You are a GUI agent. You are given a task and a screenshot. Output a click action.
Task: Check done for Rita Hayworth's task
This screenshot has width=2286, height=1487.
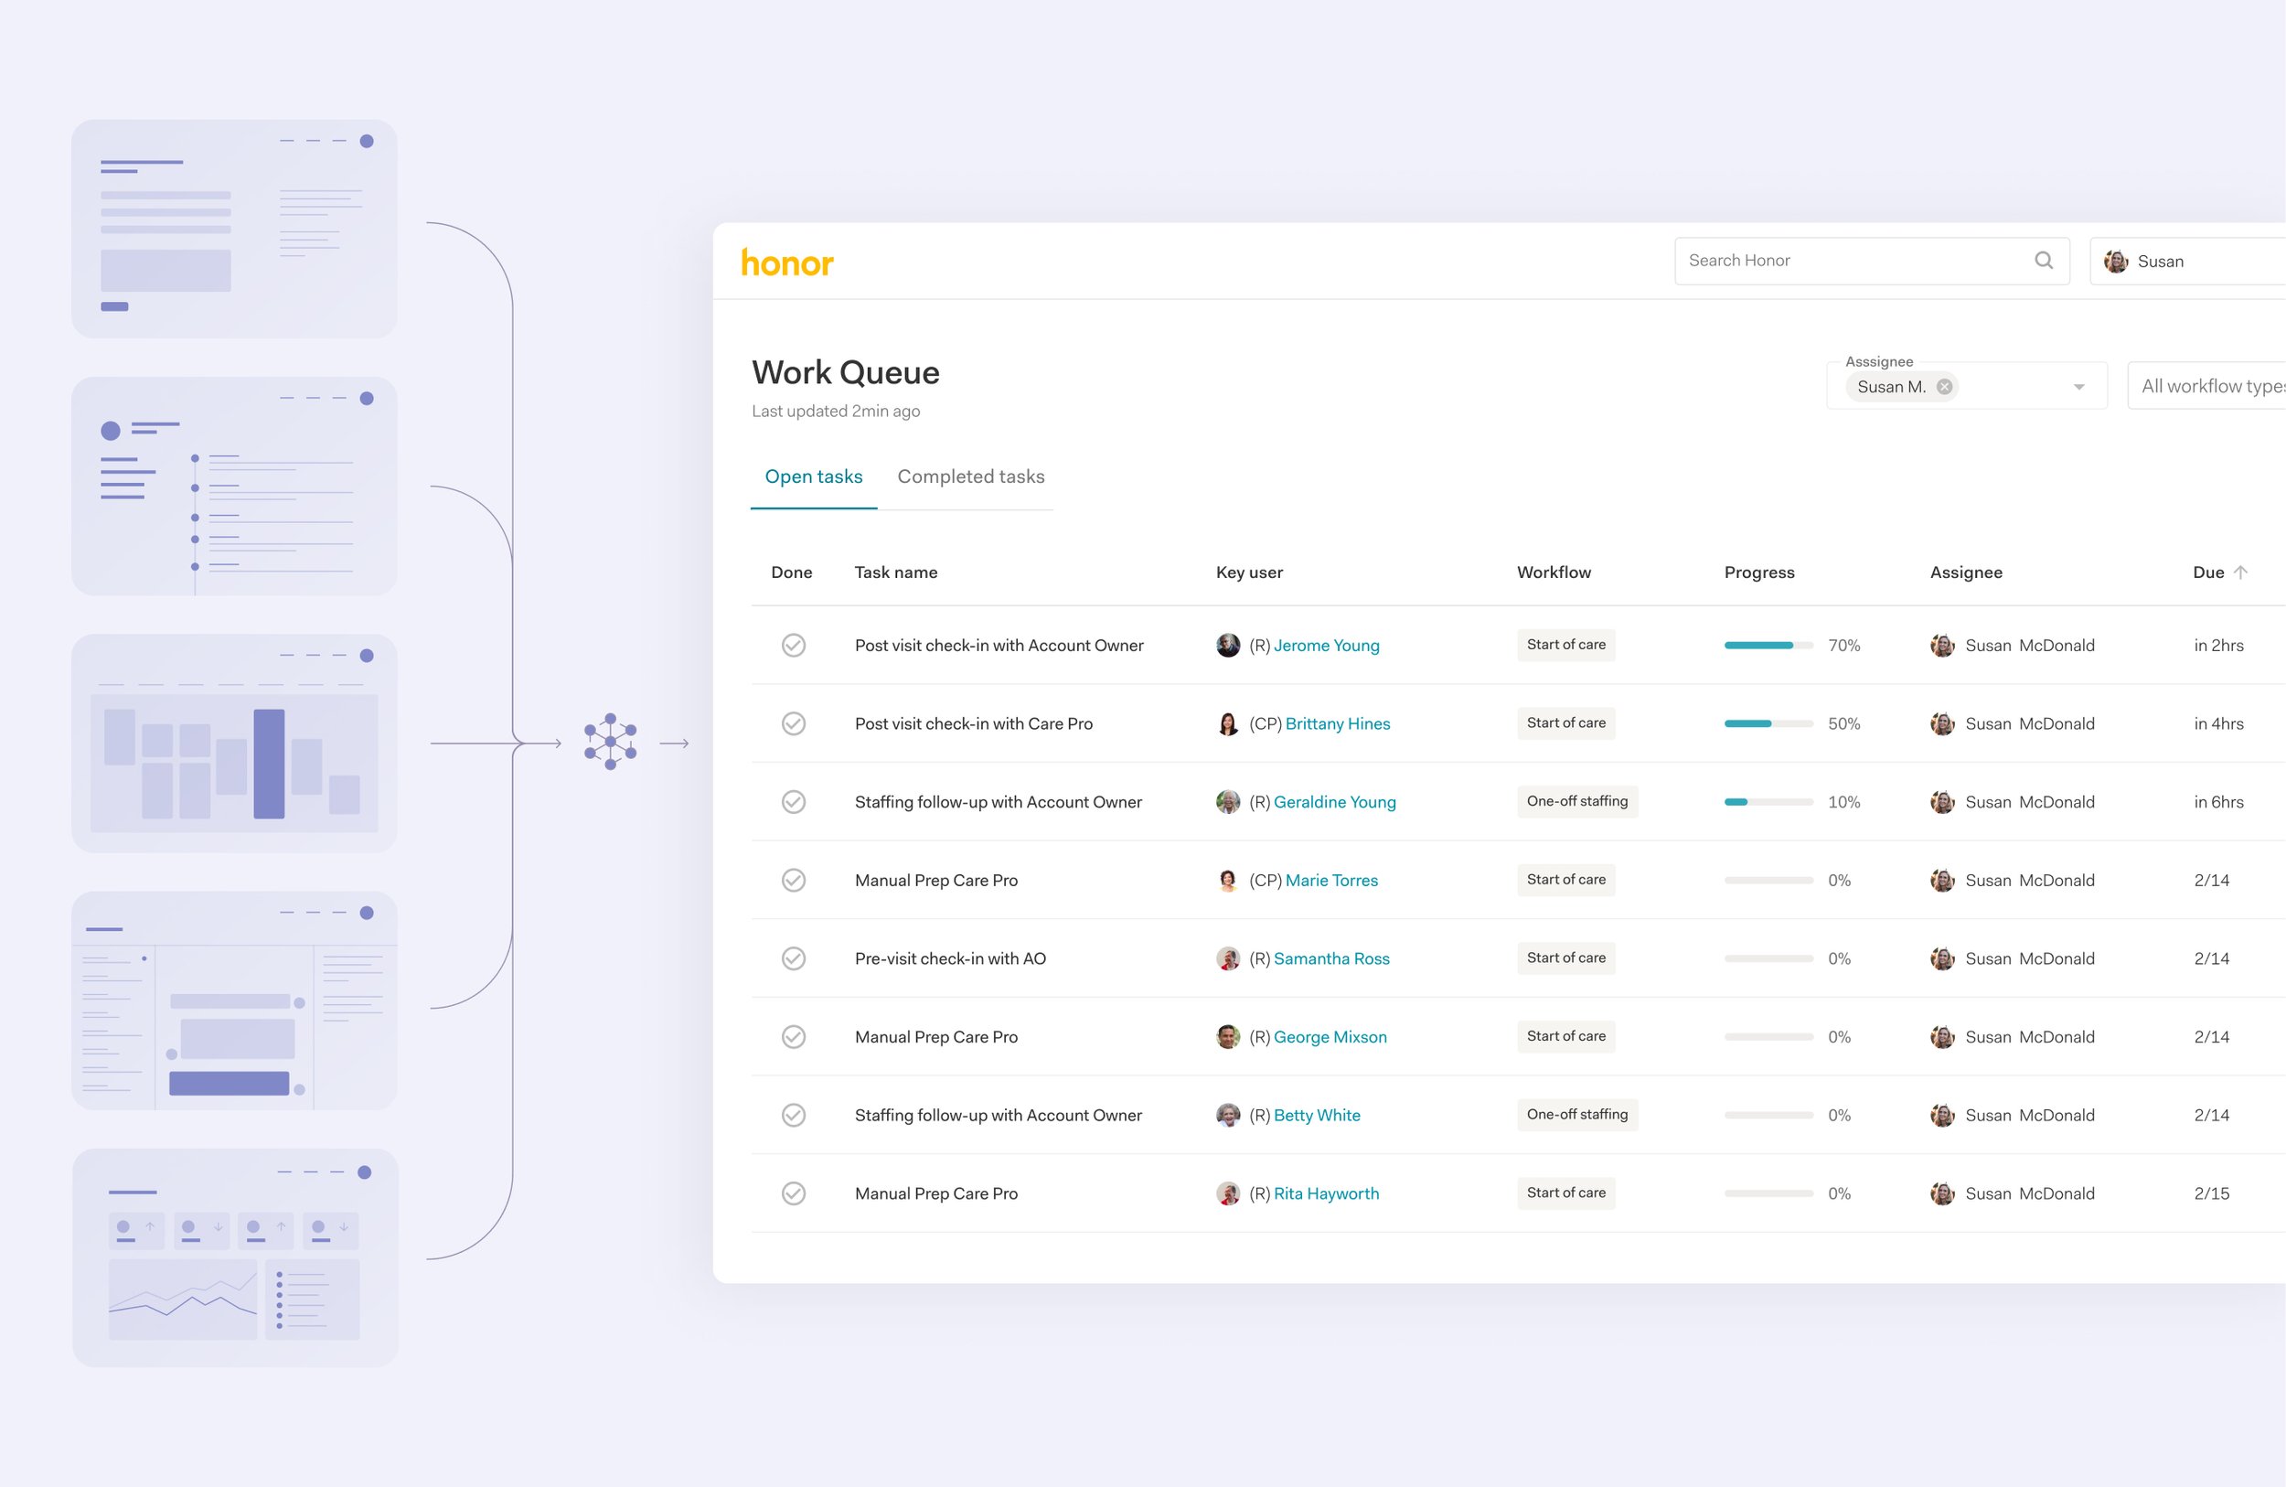click(x=794, y=1194)
